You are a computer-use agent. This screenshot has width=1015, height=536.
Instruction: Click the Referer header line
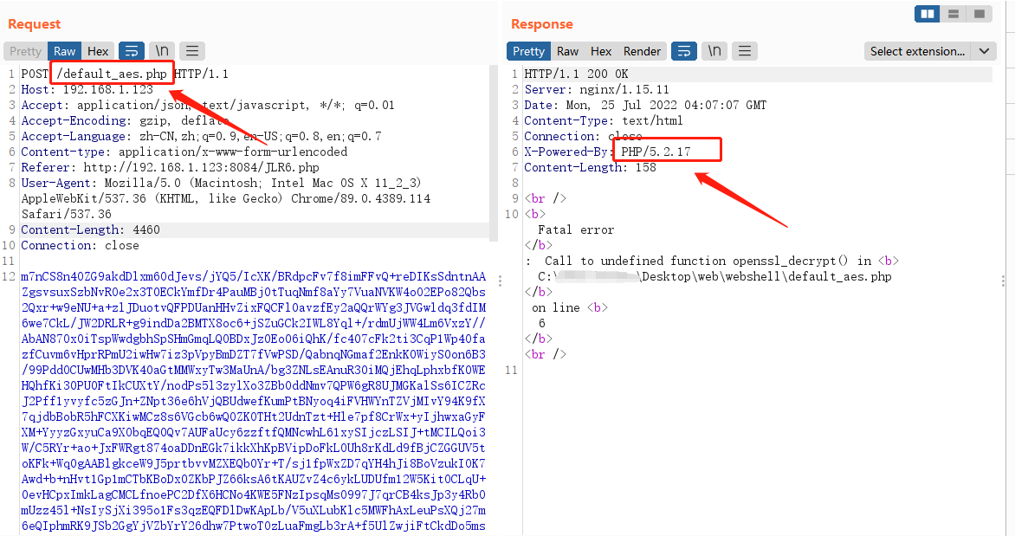(x=171, y=168)
